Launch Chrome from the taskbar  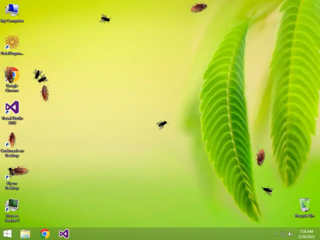[45, 234]
